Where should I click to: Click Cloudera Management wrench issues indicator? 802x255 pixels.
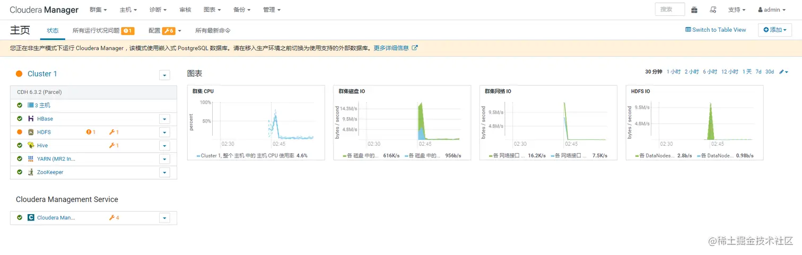click(114, 217)
